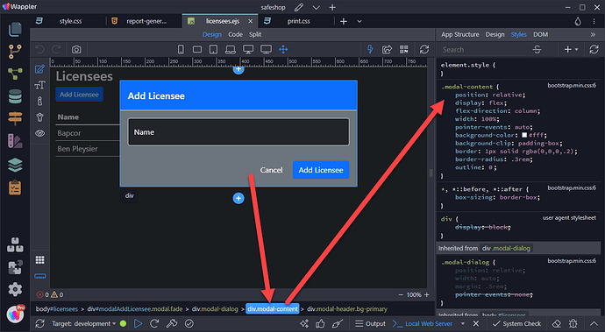Image resolution: width=605 pixels, height=332 pixels.
Task: Refresh the design view via reload icon
Action: 424,49
